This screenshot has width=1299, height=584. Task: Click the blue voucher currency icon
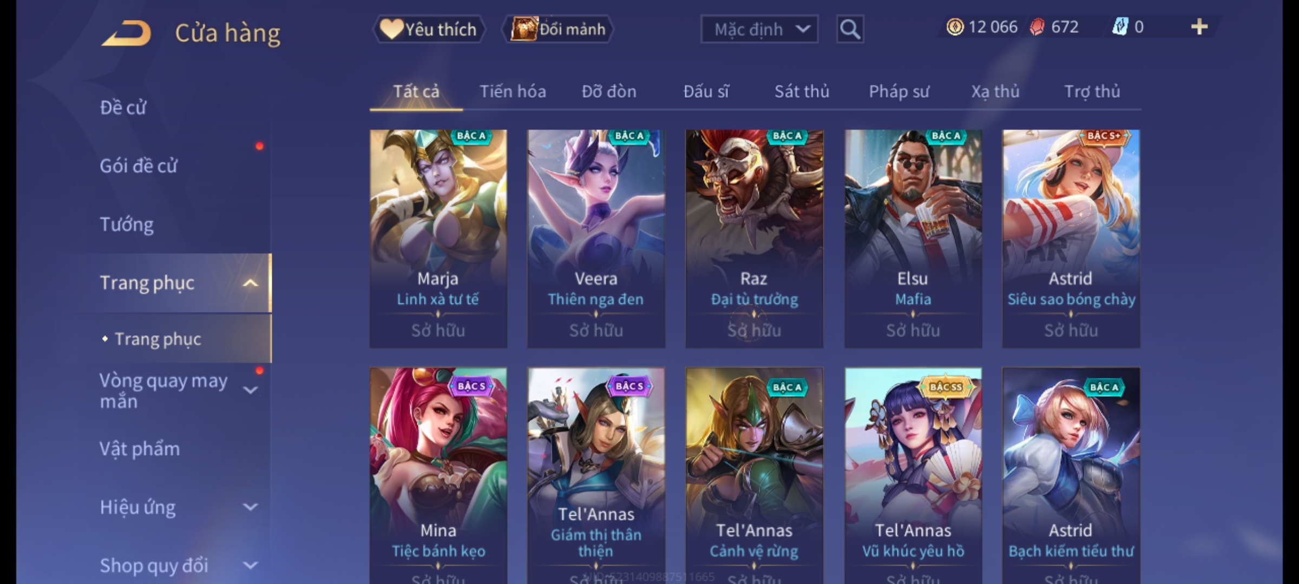(1119, 26)
